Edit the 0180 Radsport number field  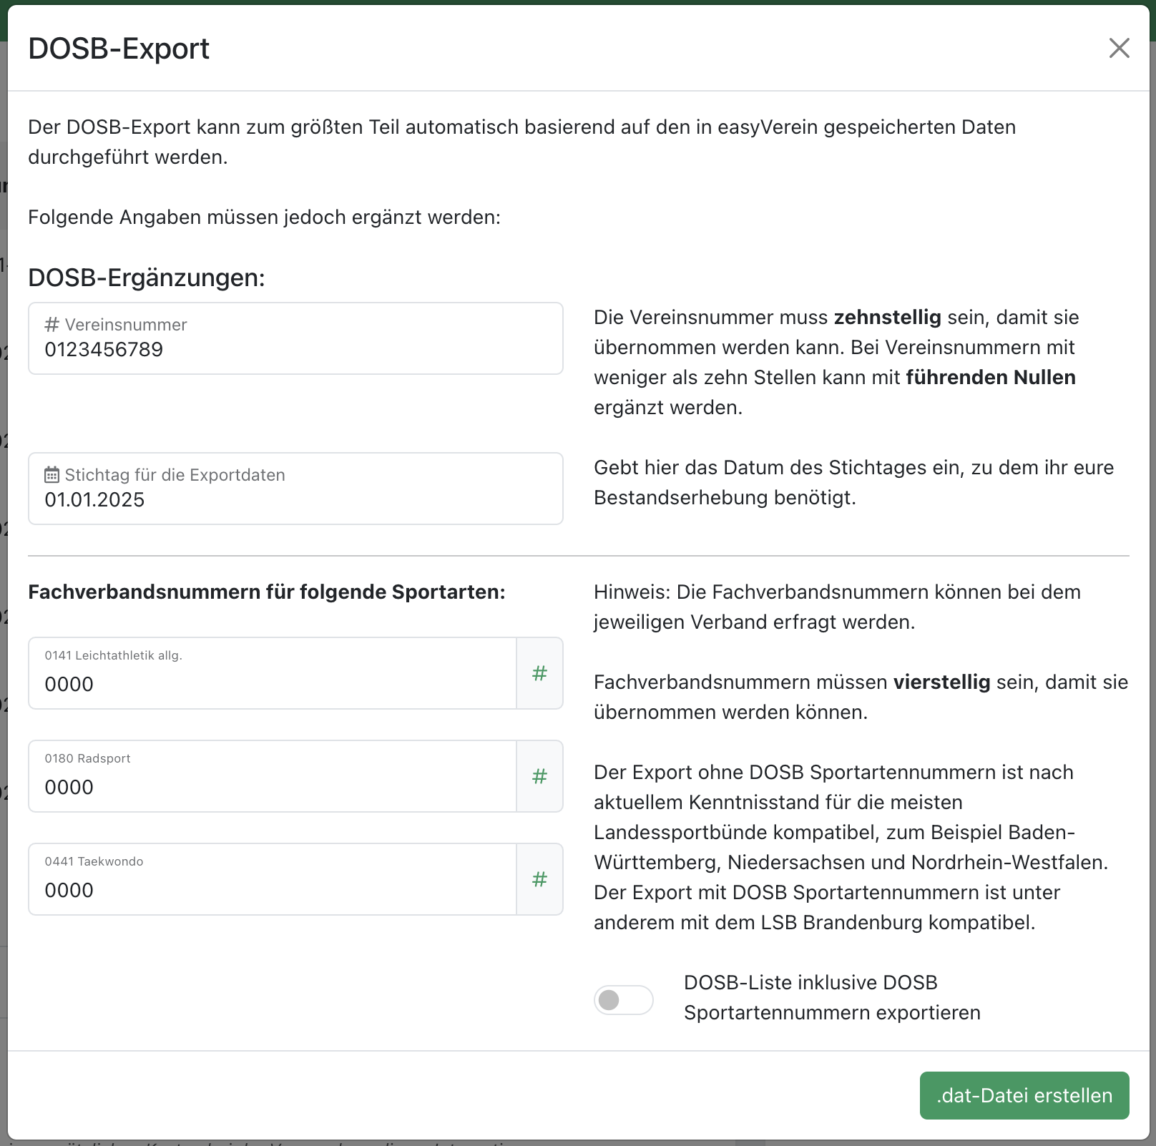273,776
